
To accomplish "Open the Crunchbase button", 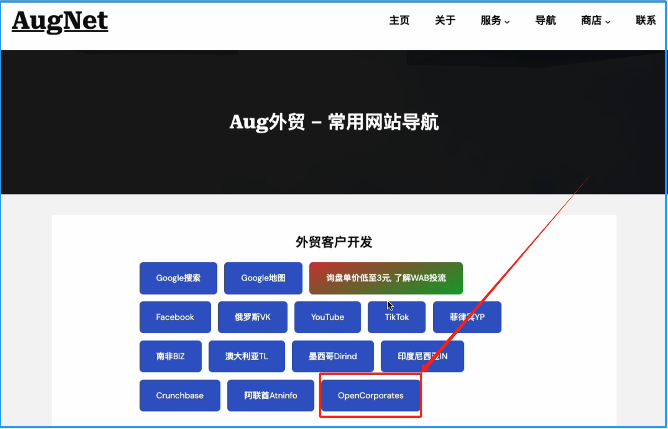I will (x=180, y=396).
